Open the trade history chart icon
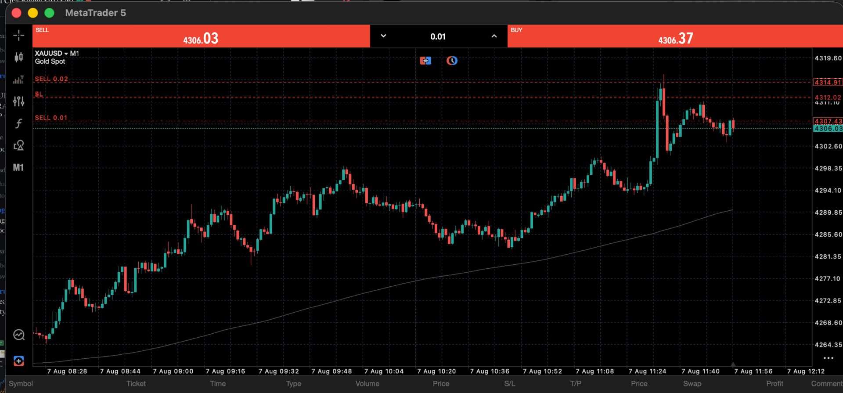The height and width of the screenshot is (393, 843). [x=18, y=335]
